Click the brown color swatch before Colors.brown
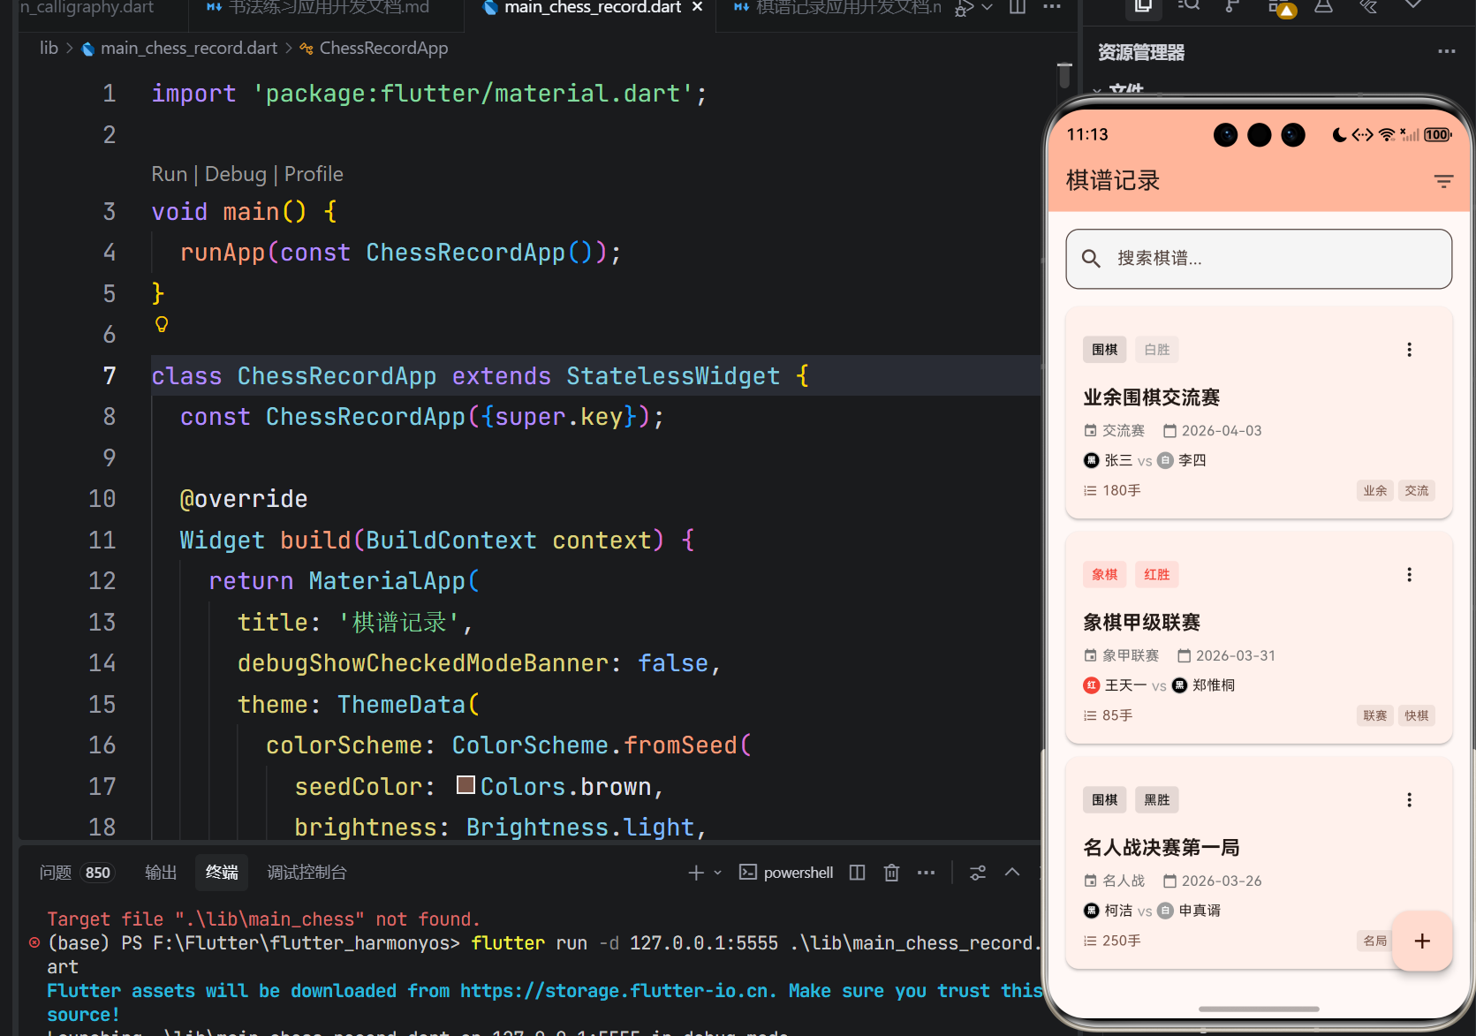 [466, 785]
